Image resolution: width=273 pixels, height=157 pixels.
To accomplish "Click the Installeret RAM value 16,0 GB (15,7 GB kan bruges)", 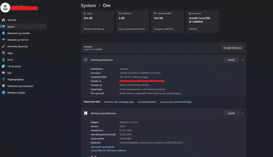I will [x=134, y=77].
